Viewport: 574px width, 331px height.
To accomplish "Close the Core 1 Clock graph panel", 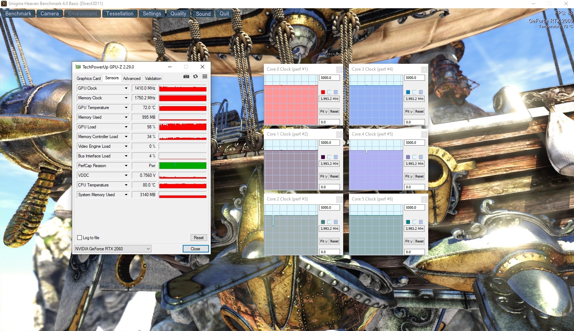I will click(x=339, y=134).
